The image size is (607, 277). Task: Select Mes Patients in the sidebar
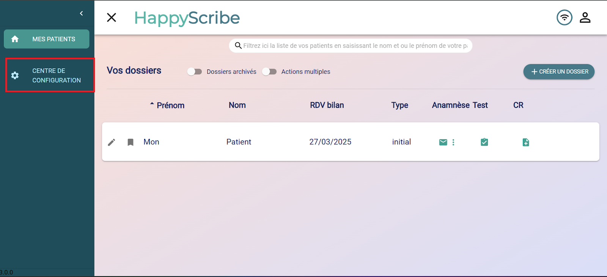47,39
